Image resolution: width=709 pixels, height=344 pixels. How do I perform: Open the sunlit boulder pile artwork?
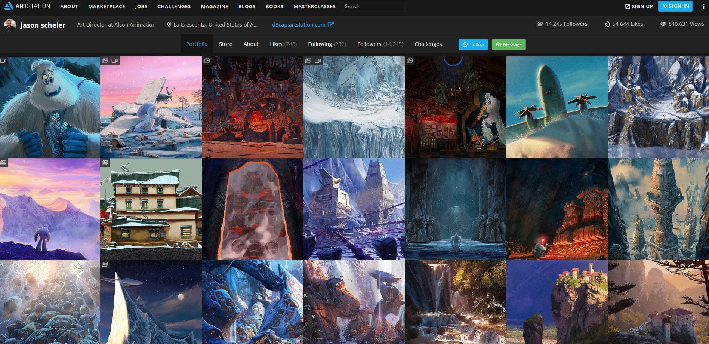[x=50, y=302]
